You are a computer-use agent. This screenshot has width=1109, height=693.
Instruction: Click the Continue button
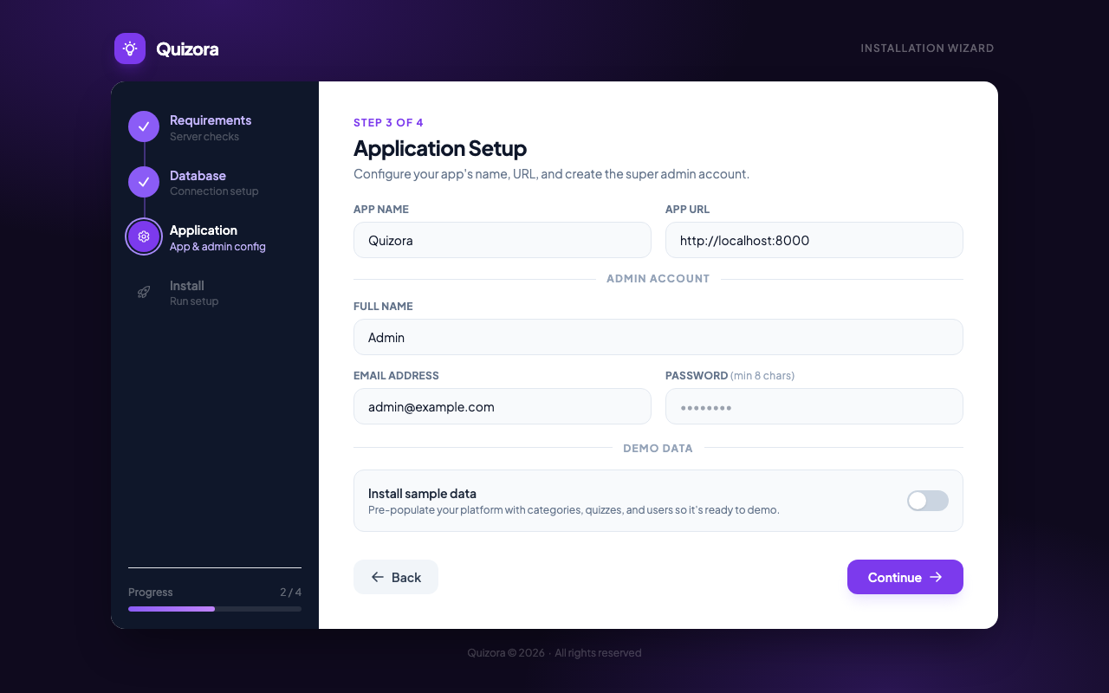[905, 577]
